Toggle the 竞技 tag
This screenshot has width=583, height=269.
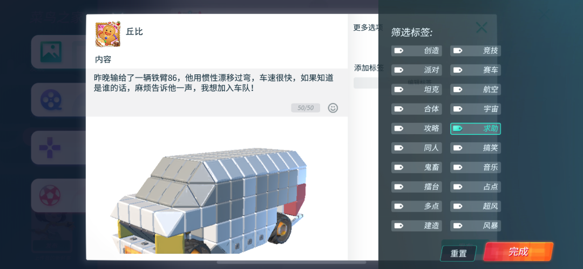475,51
